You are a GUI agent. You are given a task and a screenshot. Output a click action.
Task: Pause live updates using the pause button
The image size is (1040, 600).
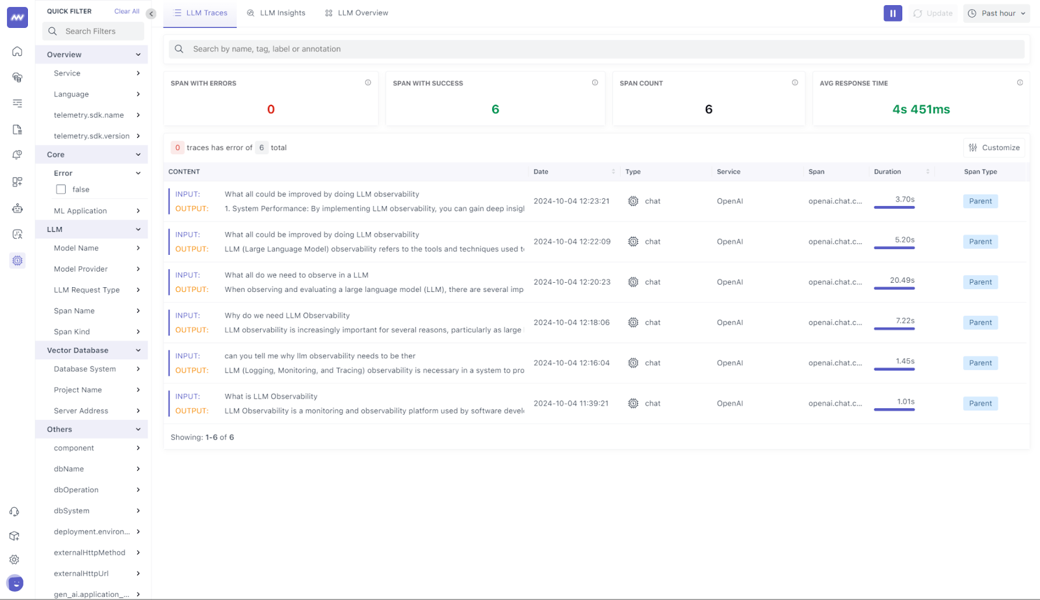(892, 13)
